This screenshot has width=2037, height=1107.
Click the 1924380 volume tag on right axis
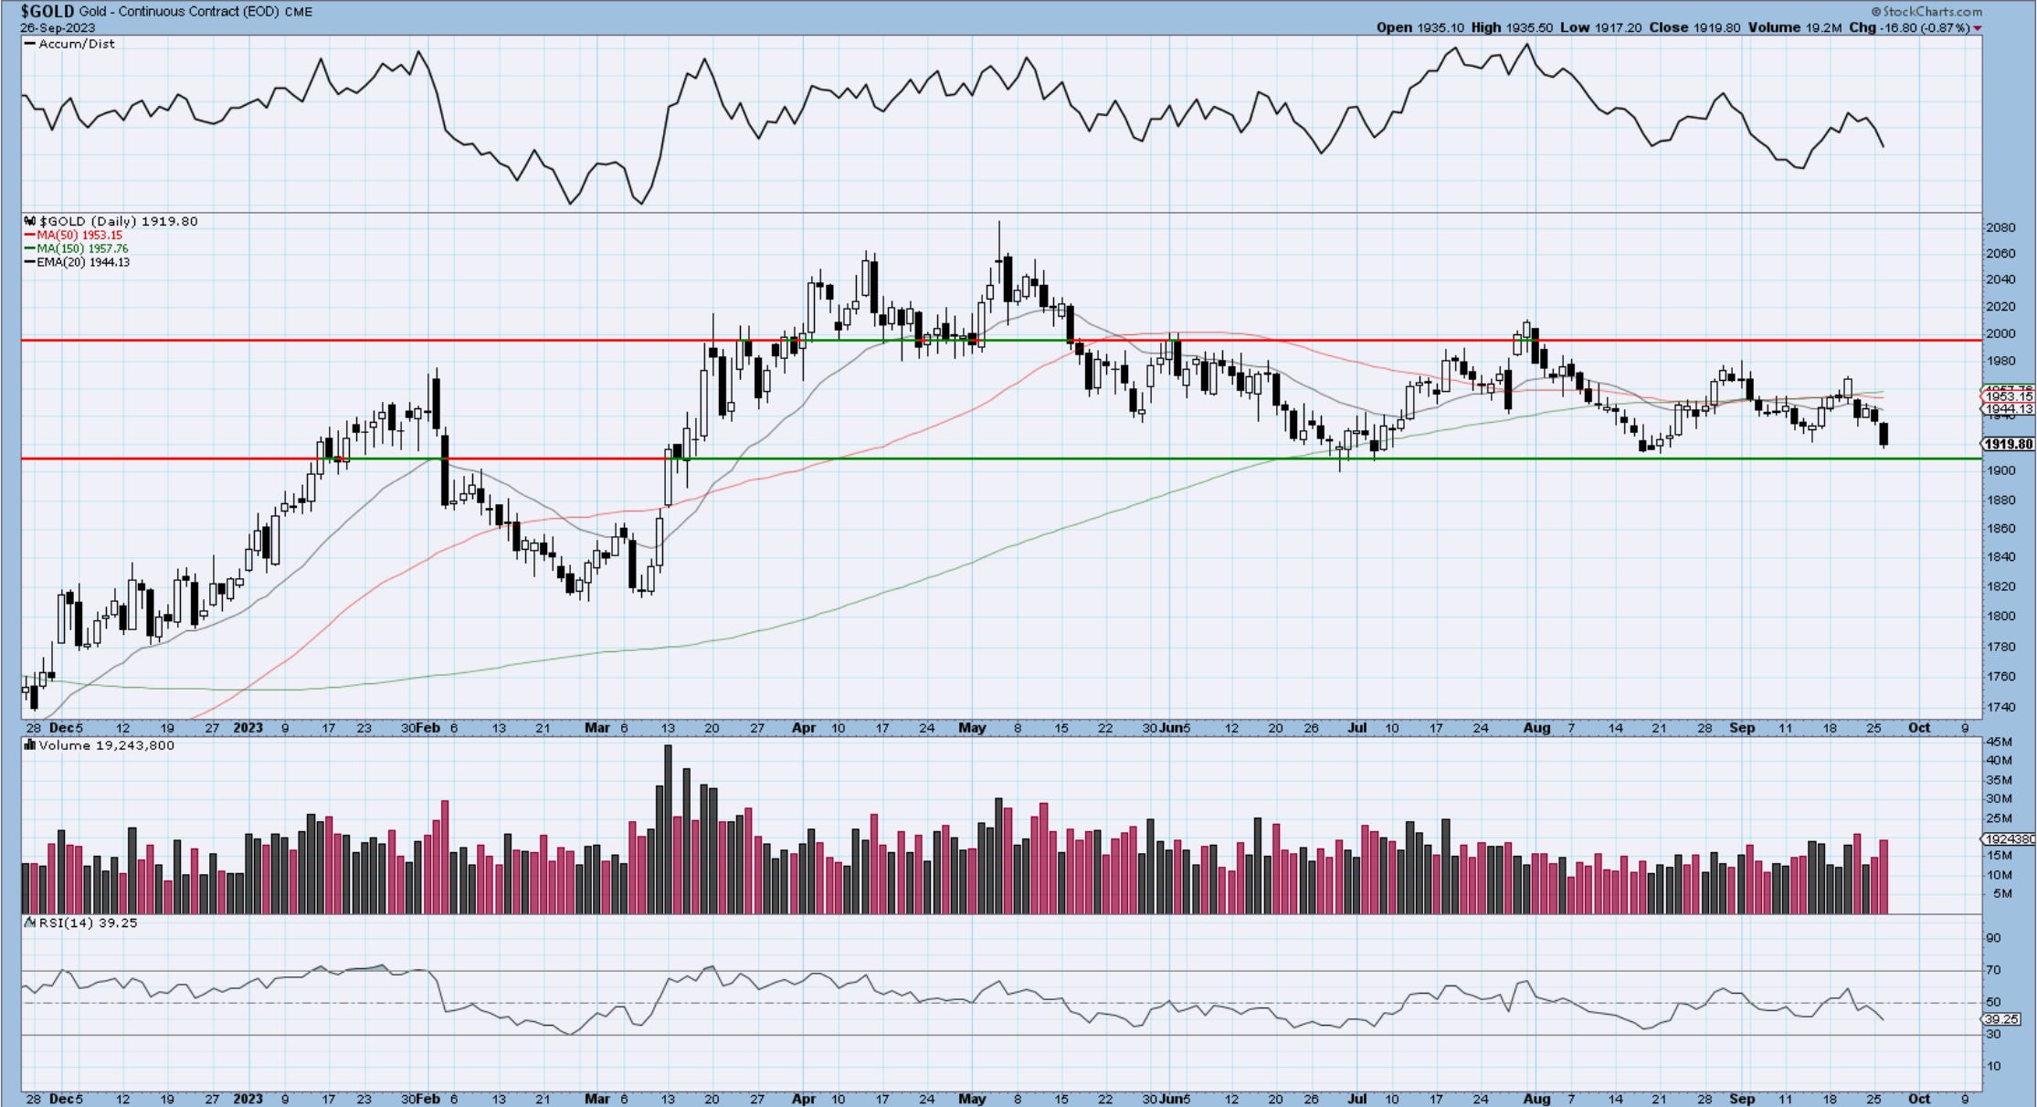[x=2009, y=838]
